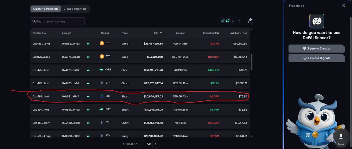Screen dimensions: 352x149
Task: Switch to the Closed Position tab
Action: pos(75,9)
